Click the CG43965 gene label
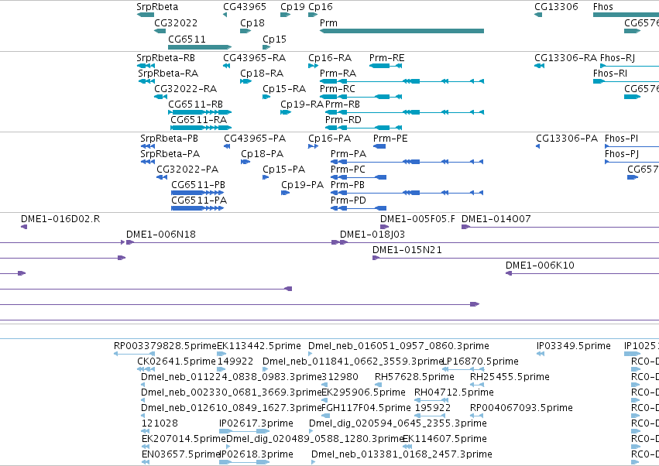Image resolution: width=659 pixels, height=466 pixels. [x=245, y=7]
